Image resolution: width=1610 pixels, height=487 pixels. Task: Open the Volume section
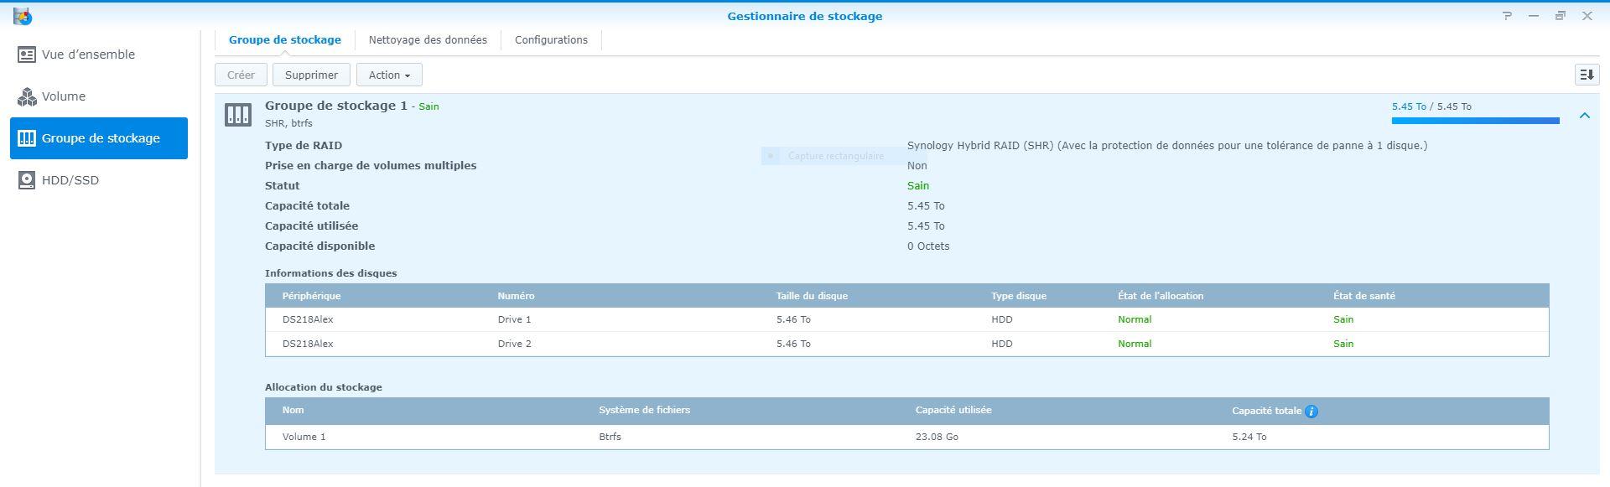point(64,96)
